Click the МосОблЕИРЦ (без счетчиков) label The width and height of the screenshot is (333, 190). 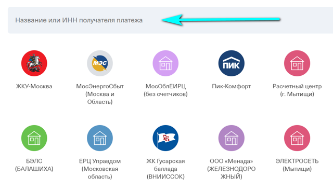point(165,90)
